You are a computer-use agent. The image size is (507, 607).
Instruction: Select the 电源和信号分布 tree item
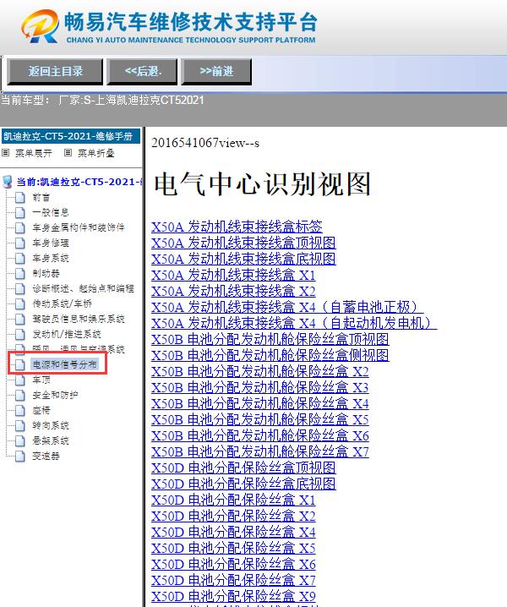click(x=64, y=364)
